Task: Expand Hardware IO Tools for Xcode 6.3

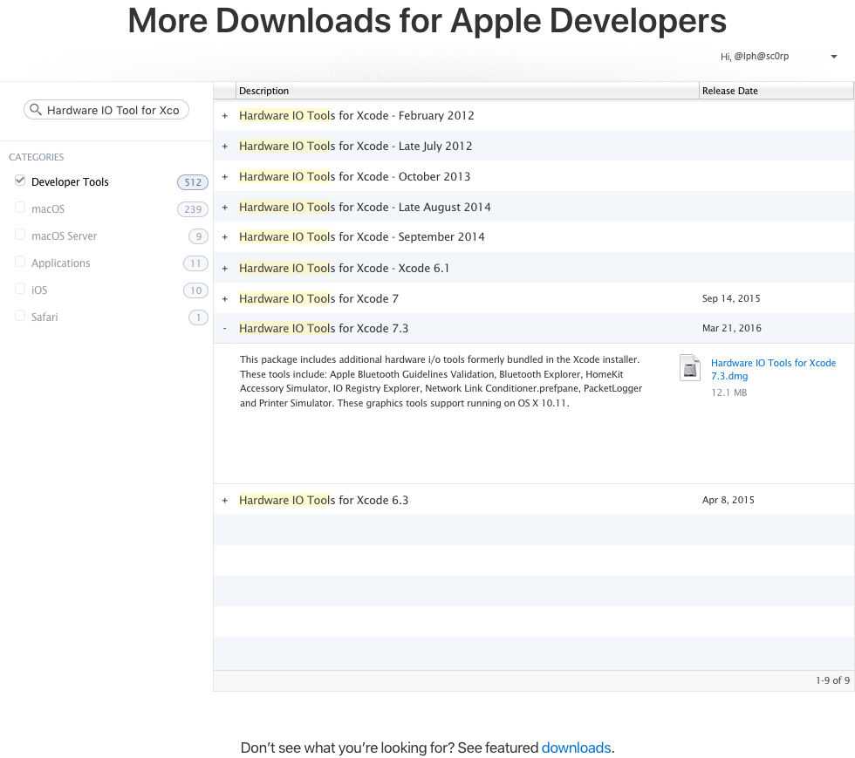Action: pyautogui.click(x=225, y=500)
